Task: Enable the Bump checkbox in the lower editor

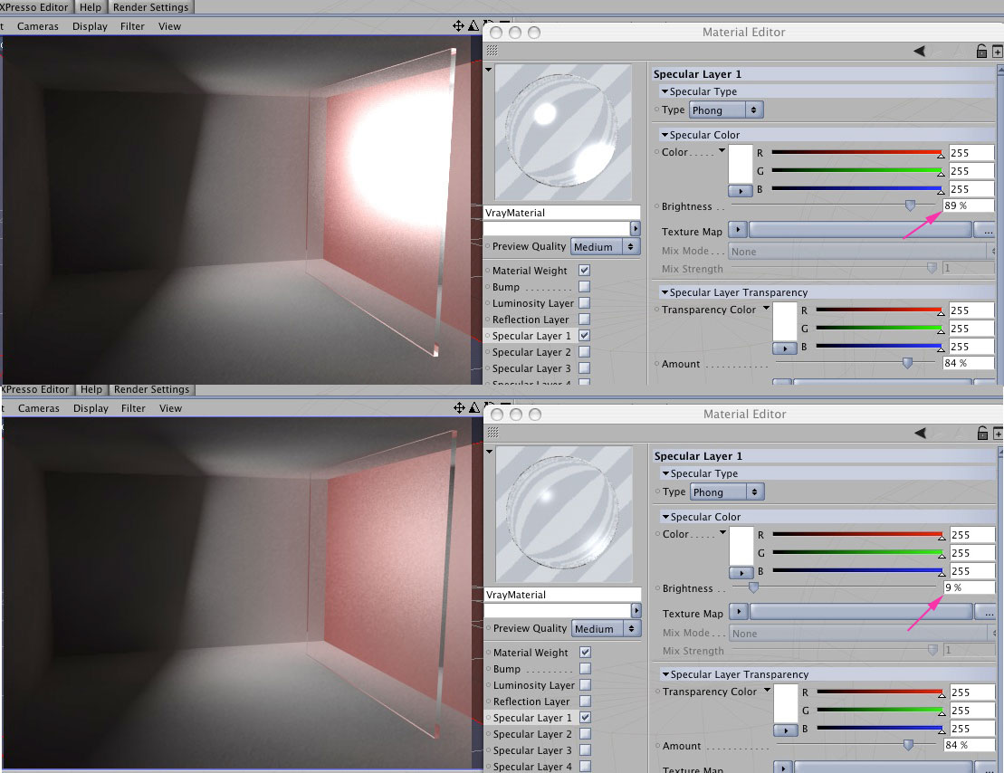Action: click(585, 668)
